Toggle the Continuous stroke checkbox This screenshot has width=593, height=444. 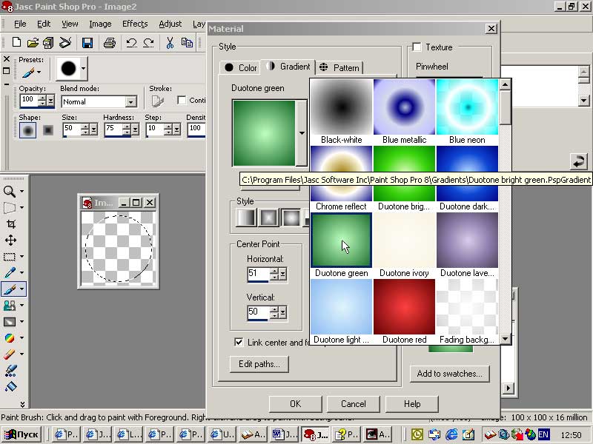182,101
